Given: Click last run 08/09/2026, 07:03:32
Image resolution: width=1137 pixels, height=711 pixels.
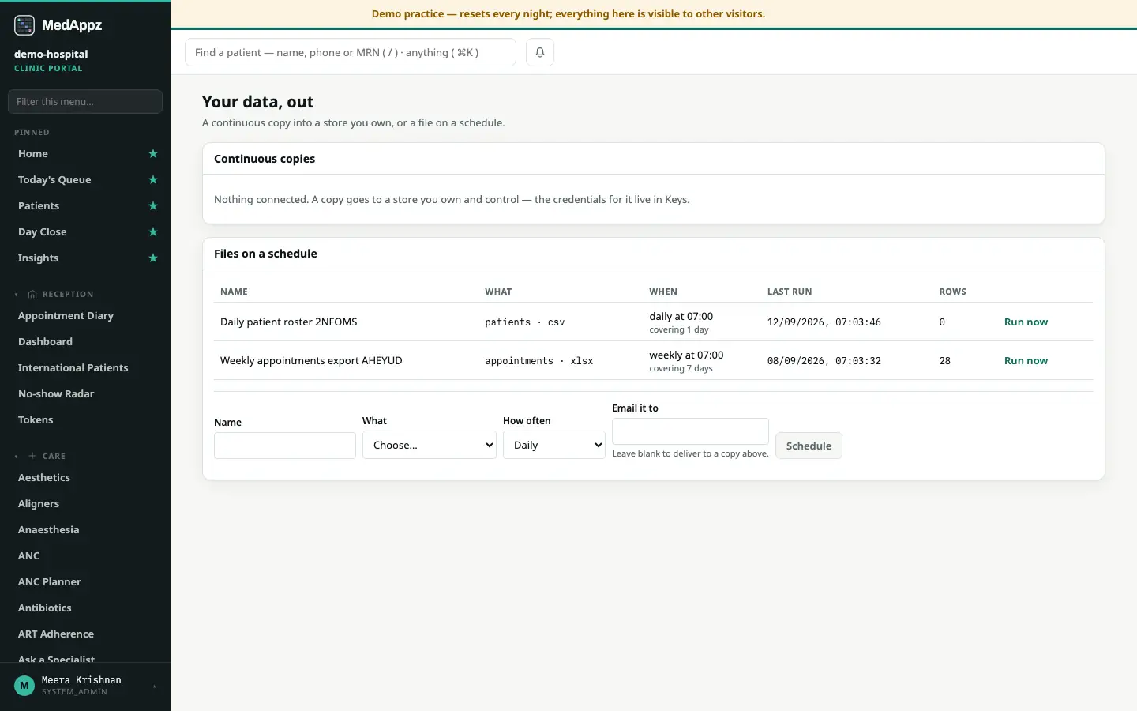Looking at the screenshot, I should click(824, 361).
